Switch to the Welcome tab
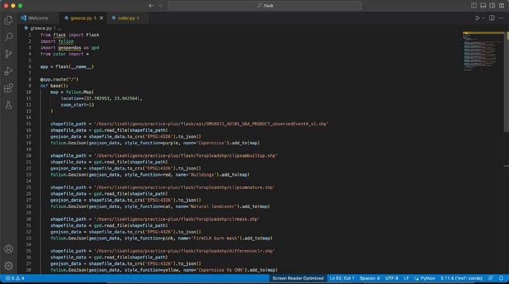509x284 pixels. [x=38, y=18]
